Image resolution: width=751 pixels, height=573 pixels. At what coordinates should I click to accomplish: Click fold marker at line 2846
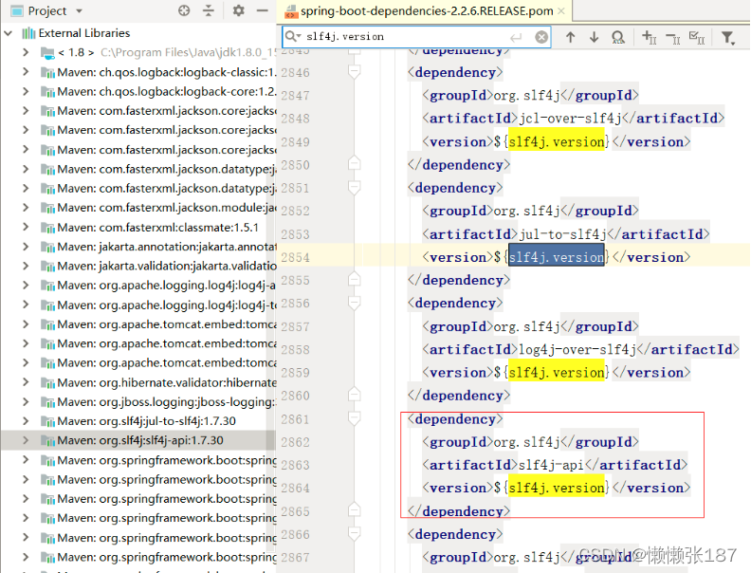pos(354,72)
